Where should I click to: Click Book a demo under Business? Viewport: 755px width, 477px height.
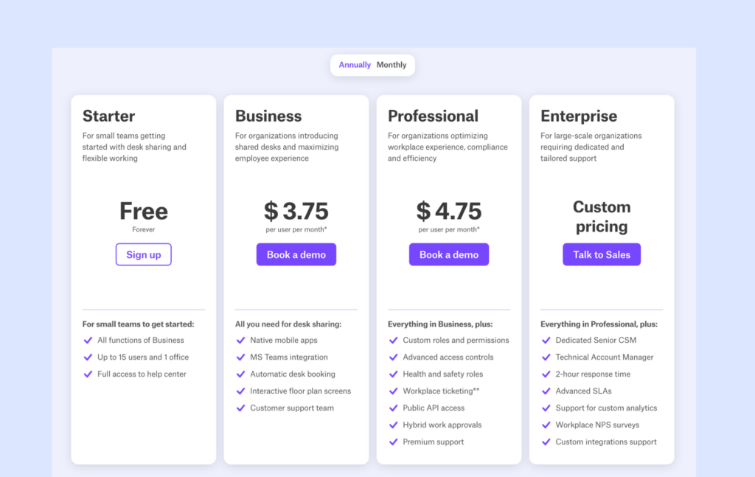click(296, 254)
